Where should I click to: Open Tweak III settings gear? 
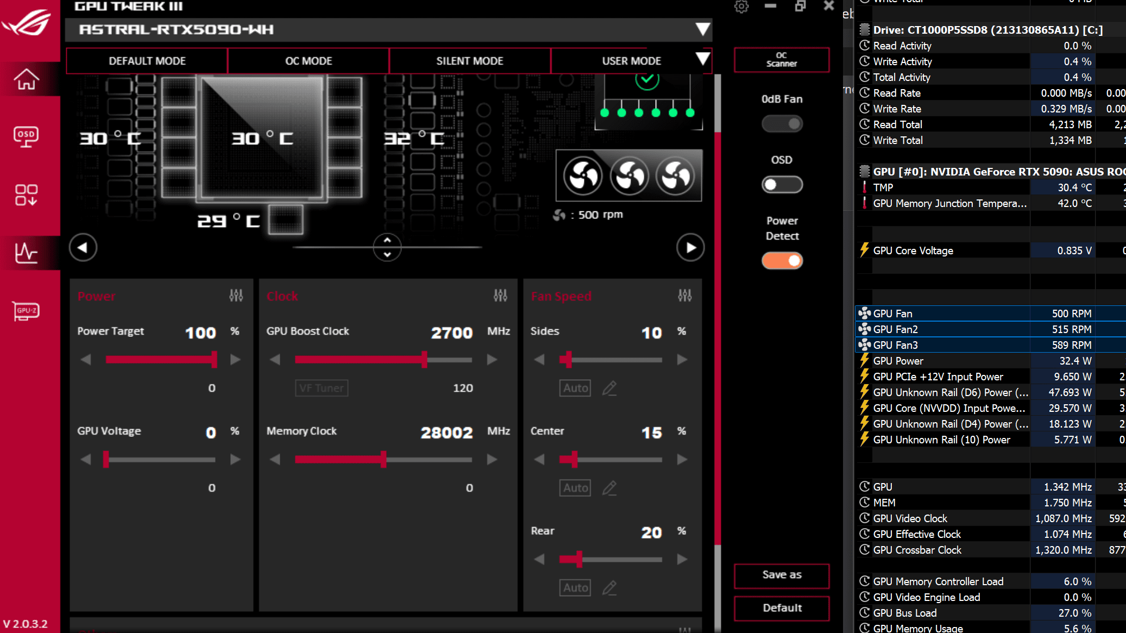coord(741,7)
